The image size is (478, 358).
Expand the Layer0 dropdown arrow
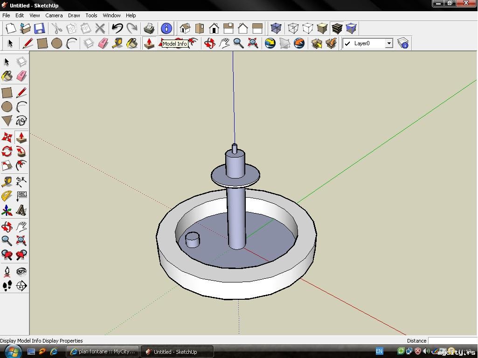[x=388, y=43]
